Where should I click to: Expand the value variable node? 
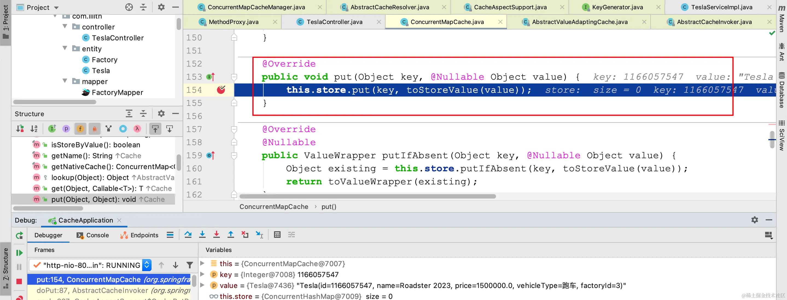coord(202,285)
